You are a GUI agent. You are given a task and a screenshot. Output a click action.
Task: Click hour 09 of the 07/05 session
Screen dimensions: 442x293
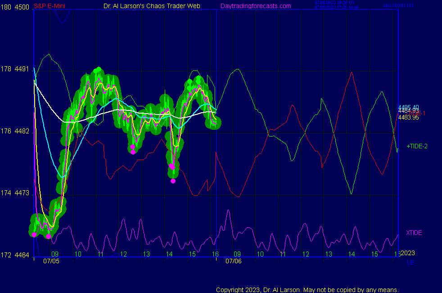click(x=54, y=254)
